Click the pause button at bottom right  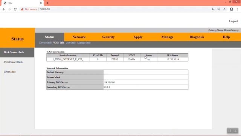point(229,131)
